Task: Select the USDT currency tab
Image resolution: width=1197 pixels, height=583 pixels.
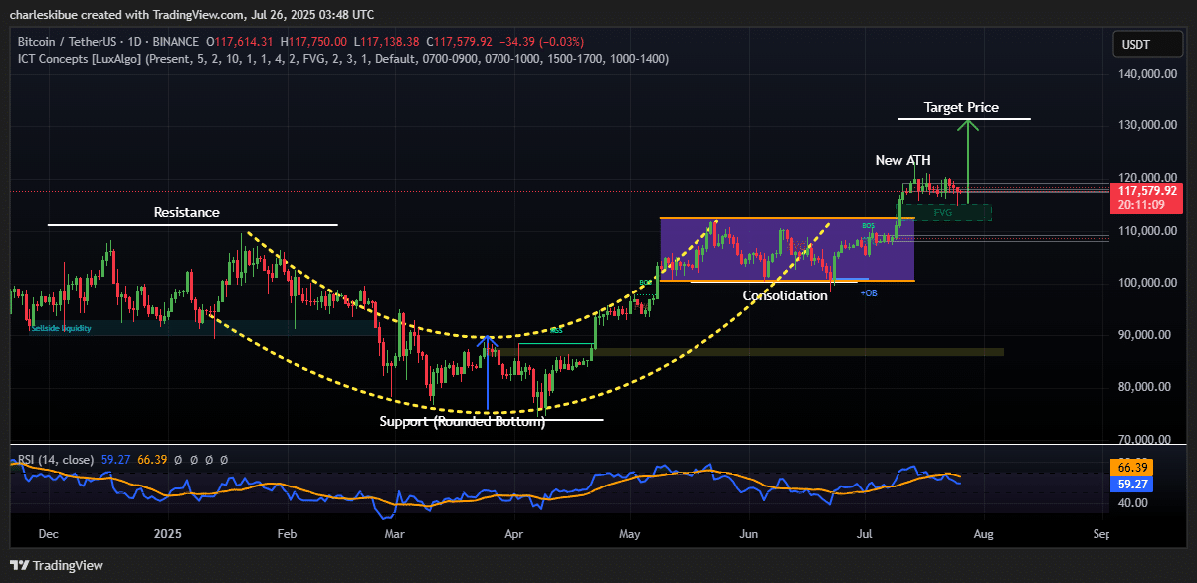Action: click(1146, 44)
